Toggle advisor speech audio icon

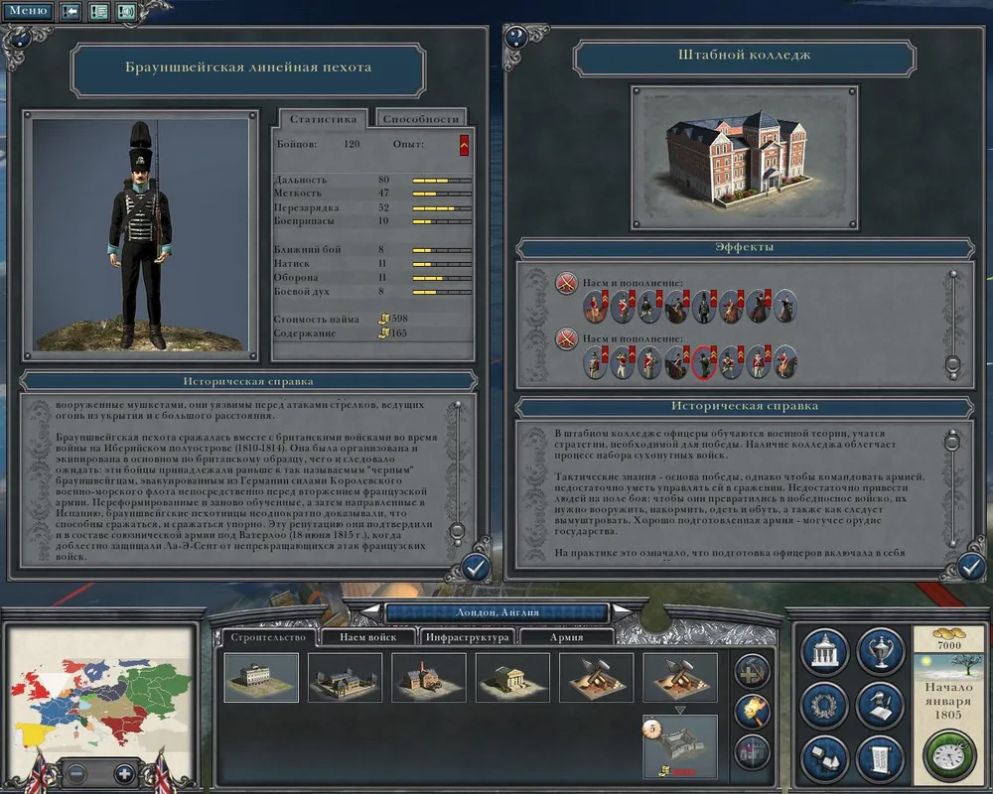click(126, 11)
